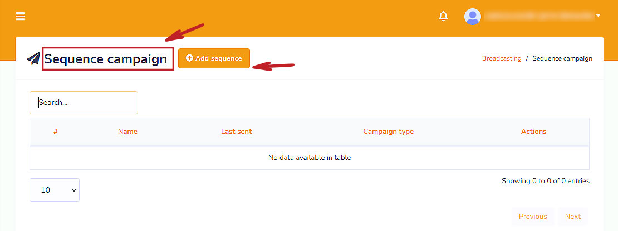Screen dimensions: 618x231
Task: Focus the Search input field
Action: [84, 103]
